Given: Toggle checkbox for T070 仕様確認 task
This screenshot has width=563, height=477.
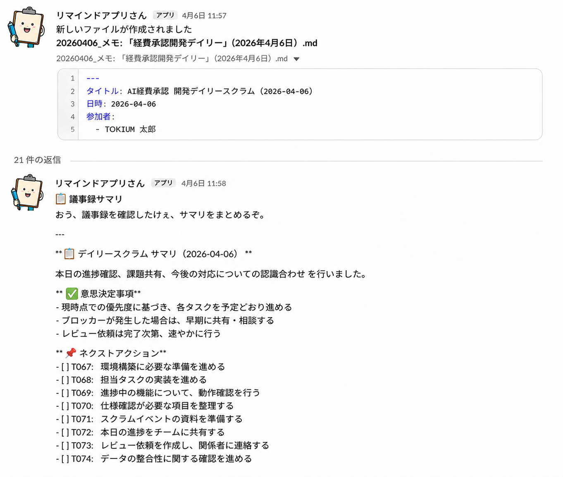Looking at the screenshot, I should [65, 406].
